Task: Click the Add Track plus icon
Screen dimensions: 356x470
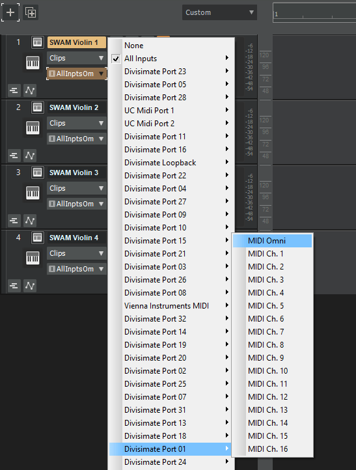Action: point(10,12)
